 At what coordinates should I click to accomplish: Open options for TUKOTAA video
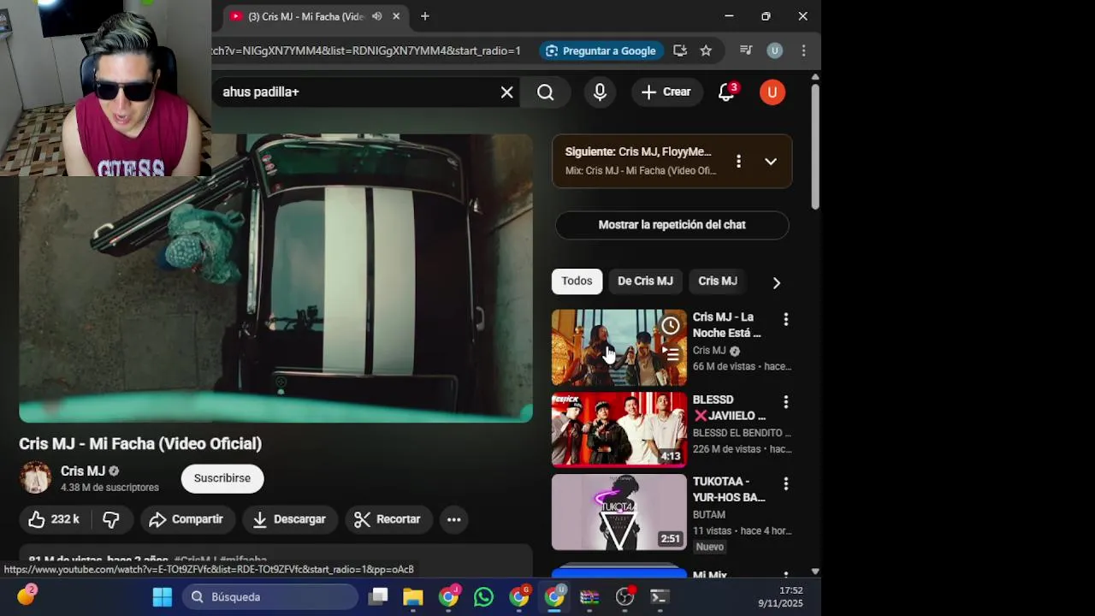click(785, 483)
